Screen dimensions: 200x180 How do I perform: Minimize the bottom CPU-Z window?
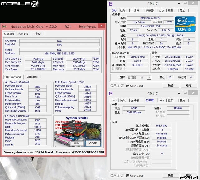point(179,93)
